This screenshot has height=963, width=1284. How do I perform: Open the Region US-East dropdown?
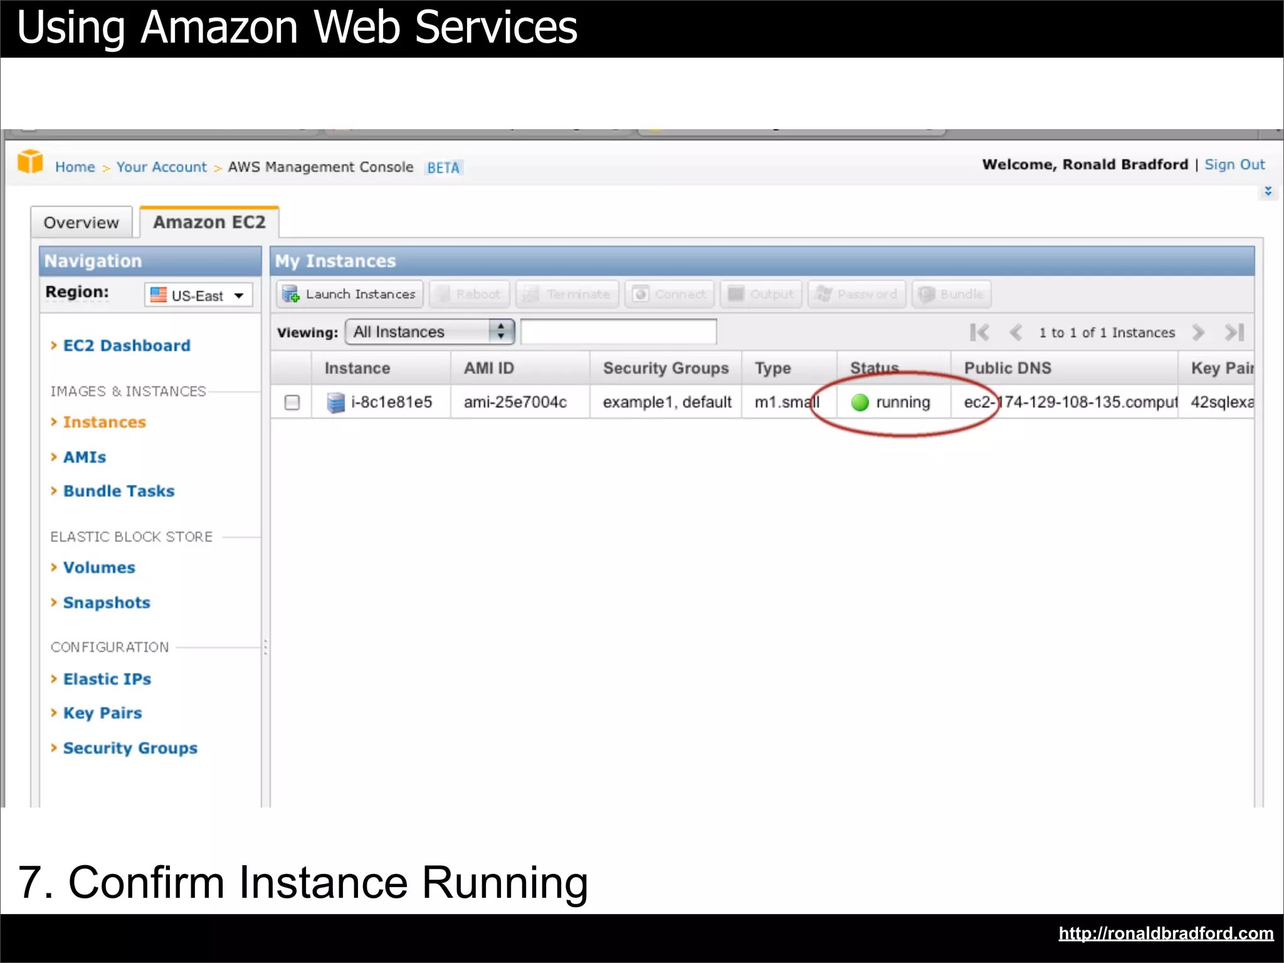199,295
